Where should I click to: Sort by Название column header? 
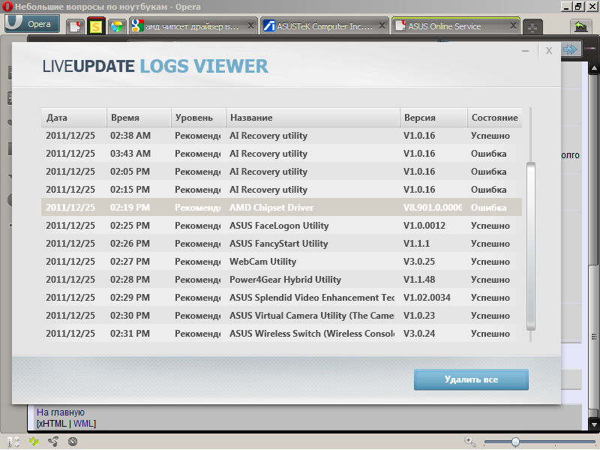313,118
